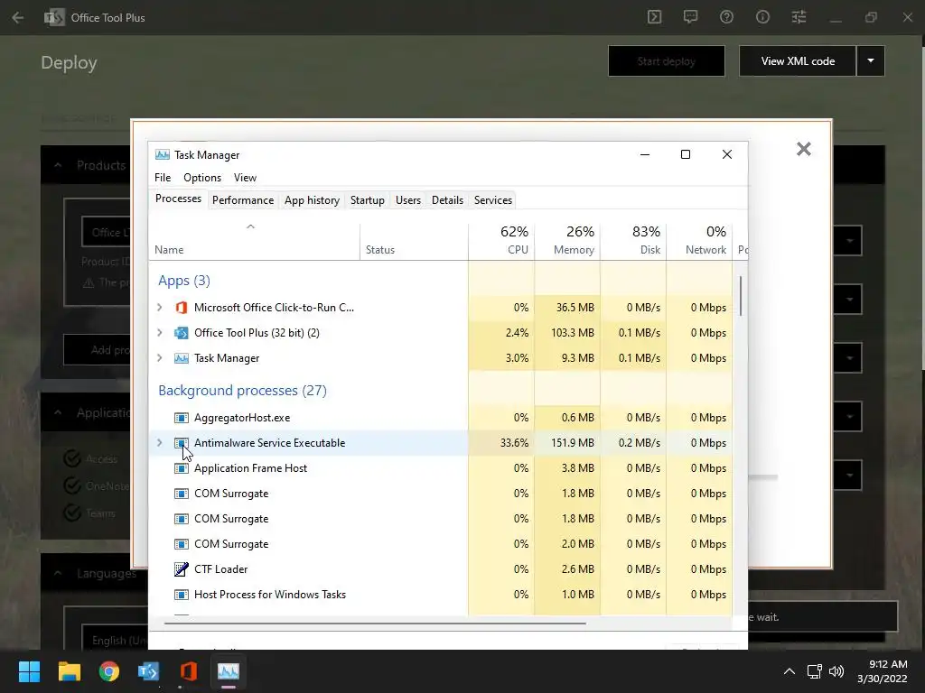Click the View XML code button
The width and height of the screenshot is (925, 693).
click(798, 61)
